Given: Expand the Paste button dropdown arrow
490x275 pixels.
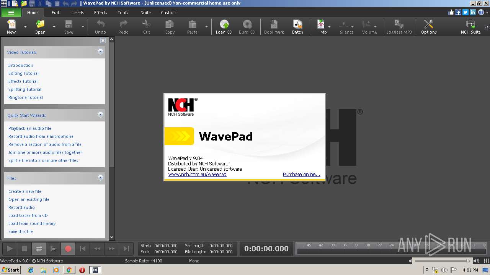Looking at the screenshot, I should (x=206, y=27).
